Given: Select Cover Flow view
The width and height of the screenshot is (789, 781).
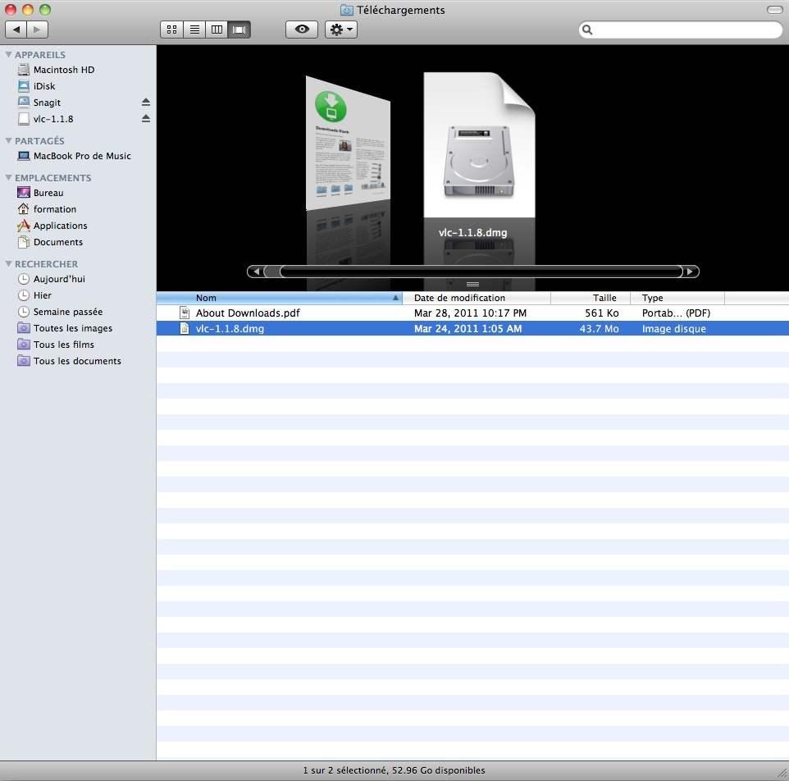Looking at the screenshot, I should click(239, 30).
